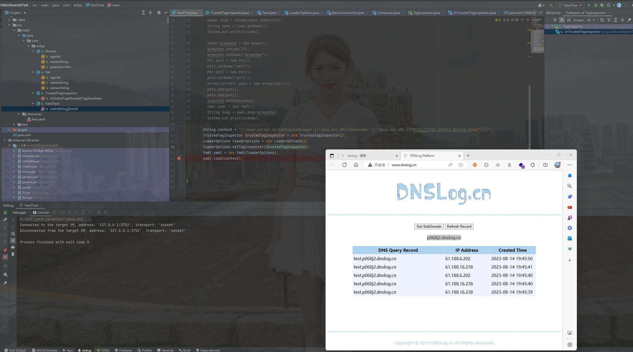Expand the .idea folder
Viewport: 633px width, 352px height.
[x=9, y=20]
